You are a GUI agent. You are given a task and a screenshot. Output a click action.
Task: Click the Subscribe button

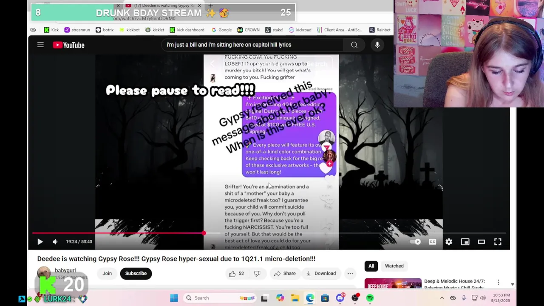[136, 274]
